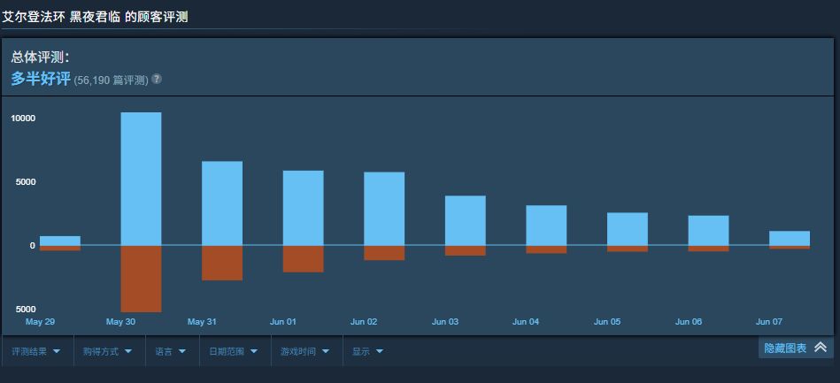The height and width of the screenshot is (383, 840).
Task: Click the Jun 02 axis label
Action: pyautogui.click(x=364, y=322)
